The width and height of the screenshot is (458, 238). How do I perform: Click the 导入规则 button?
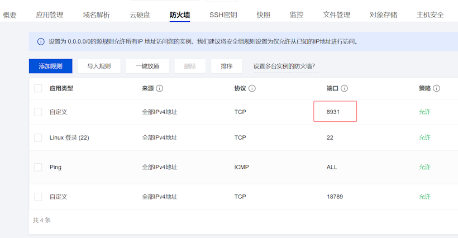pos(99,66)
